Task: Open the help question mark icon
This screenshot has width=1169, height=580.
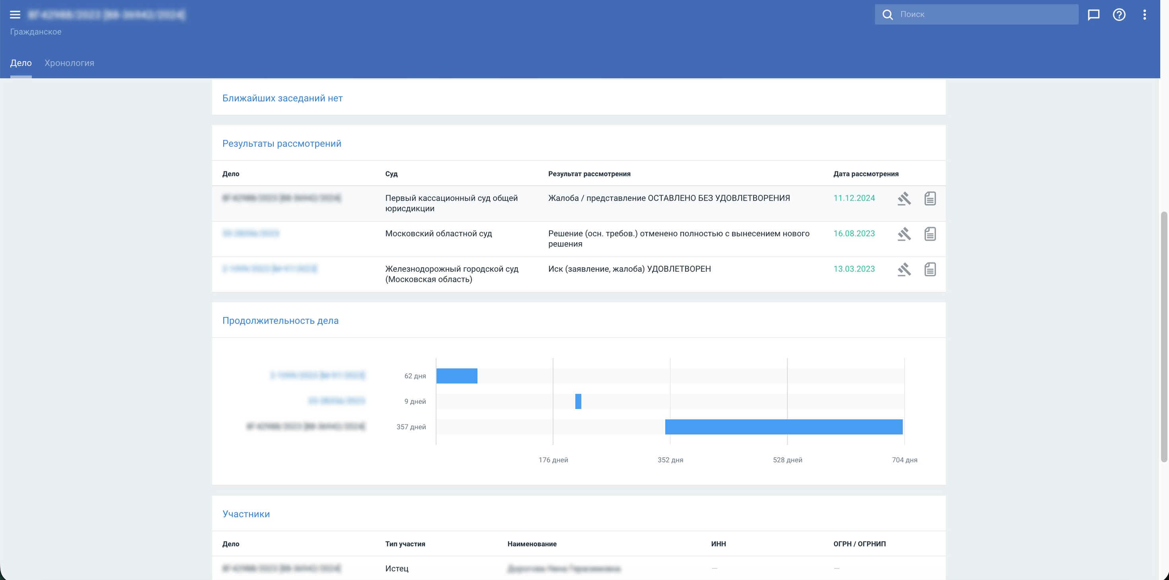Action: 1119,15
